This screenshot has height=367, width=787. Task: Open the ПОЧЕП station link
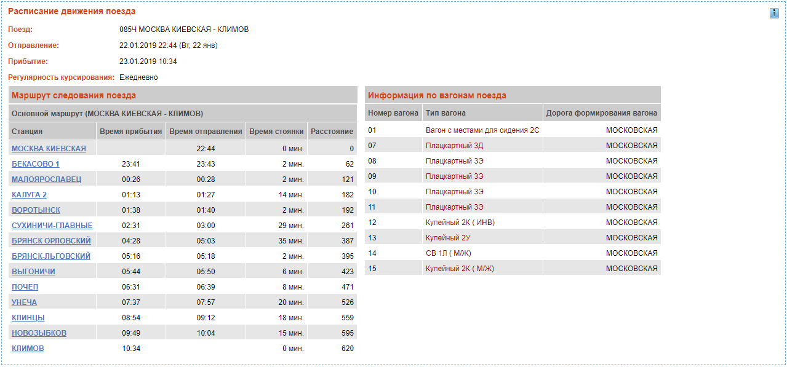tap(25, 287)
